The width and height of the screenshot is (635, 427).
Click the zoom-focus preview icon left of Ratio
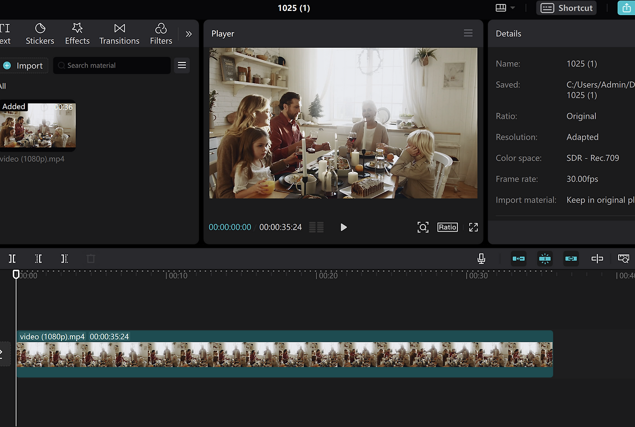pyautogui.click(x=423, y=227)
